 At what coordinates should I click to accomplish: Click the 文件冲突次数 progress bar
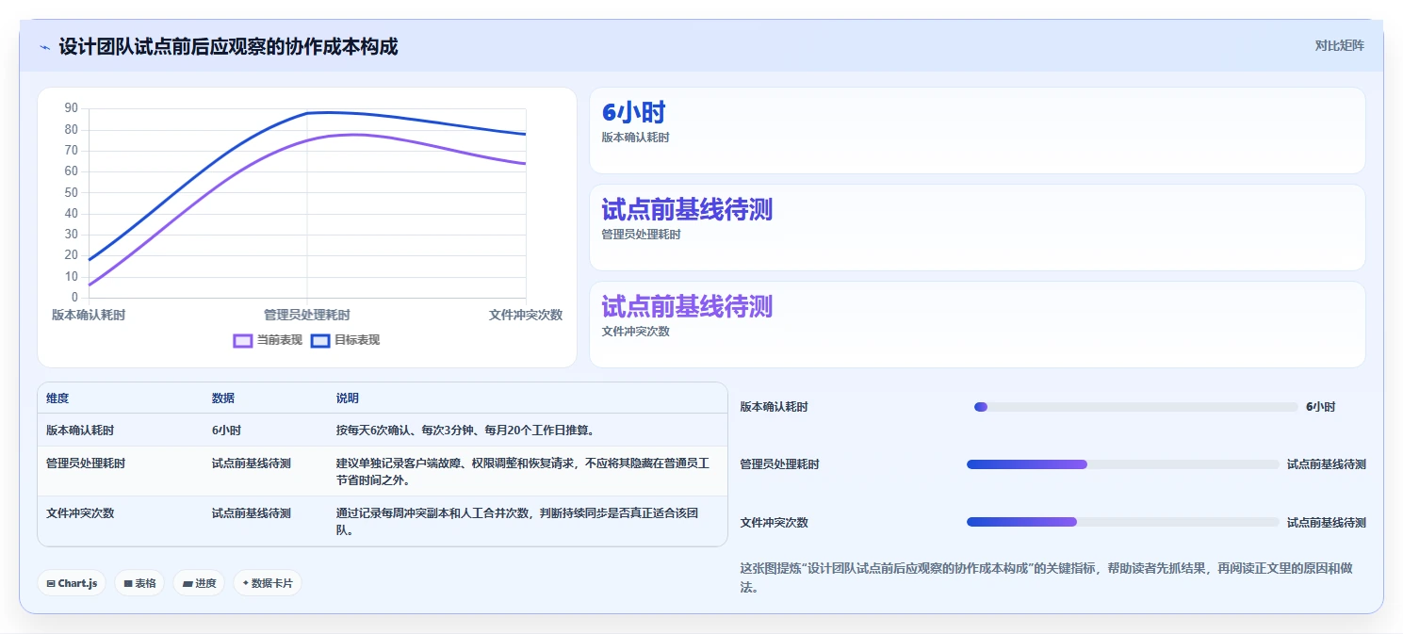point(1123,522)
